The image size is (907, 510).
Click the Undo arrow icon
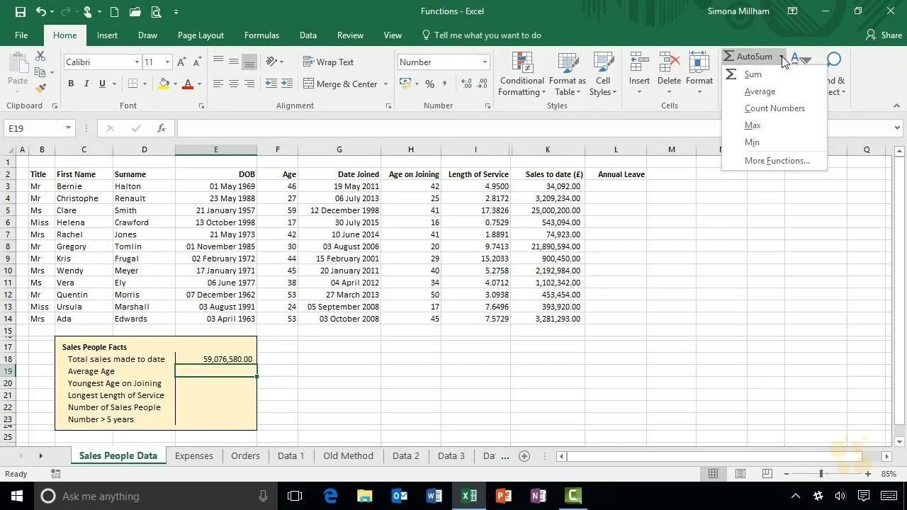coord(41,11)
